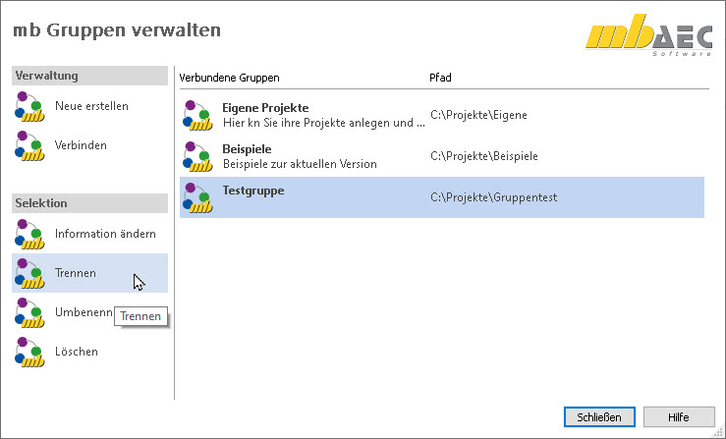Choose 'Verbinden' text in Verwaltung
This screenshot has height=439, width=726.
(81, 145)
